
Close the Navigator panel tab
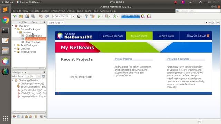pyautogui.click(x=26, y=72)
